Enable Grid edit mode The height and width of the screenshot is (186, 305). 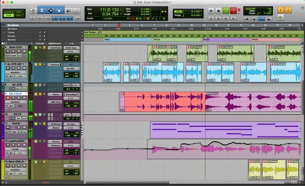click(19, 15)
